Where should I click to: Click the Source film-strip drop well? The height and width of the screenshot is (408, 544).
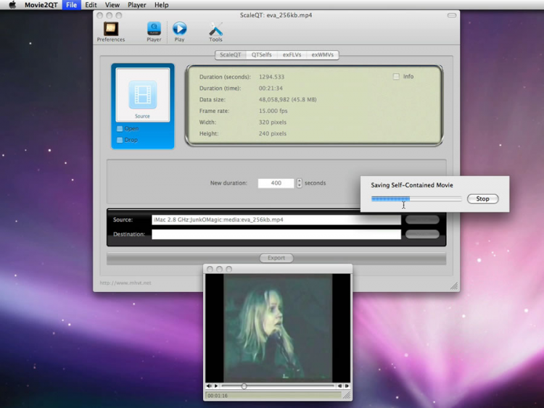click(143, 95)
